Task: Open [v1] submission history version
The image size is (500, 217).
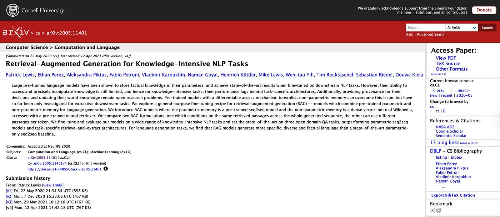Action: [9, 191]
